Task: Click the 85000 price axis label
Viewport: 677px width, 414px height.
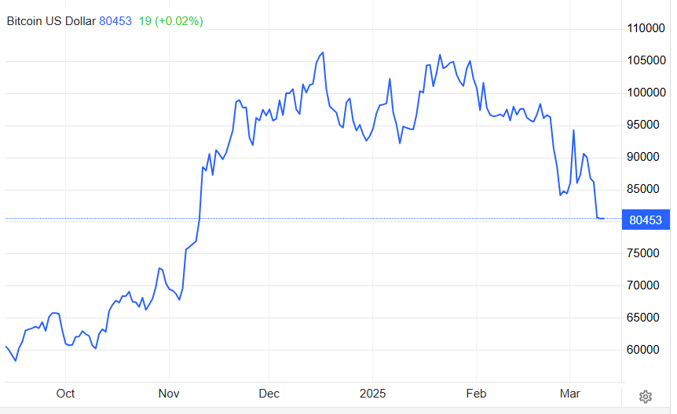Action: click(643, 189)
